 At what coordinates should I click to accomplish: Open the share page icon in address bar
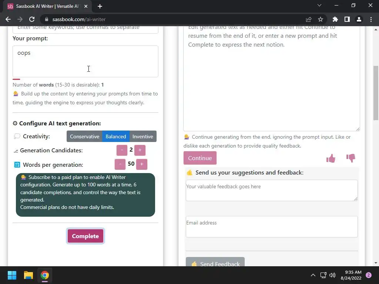(309, 19)
